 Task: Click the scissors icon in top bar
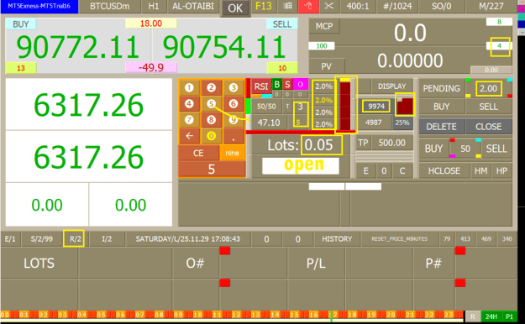pos(328,6)
